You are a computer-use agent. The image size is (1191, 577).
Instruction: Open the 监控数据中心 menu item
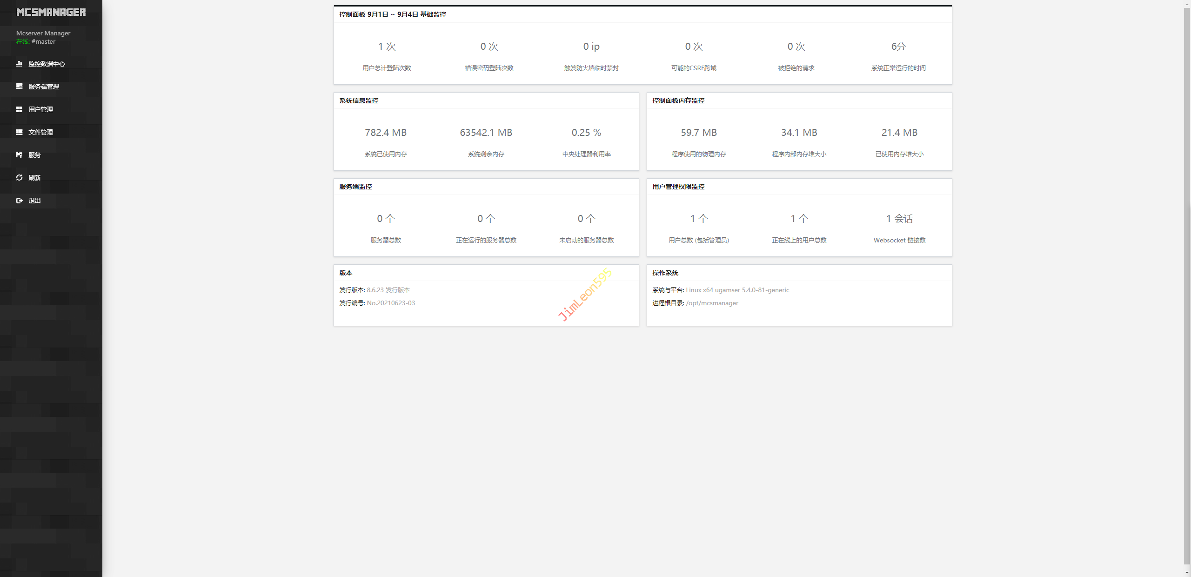tap(47, 64)
